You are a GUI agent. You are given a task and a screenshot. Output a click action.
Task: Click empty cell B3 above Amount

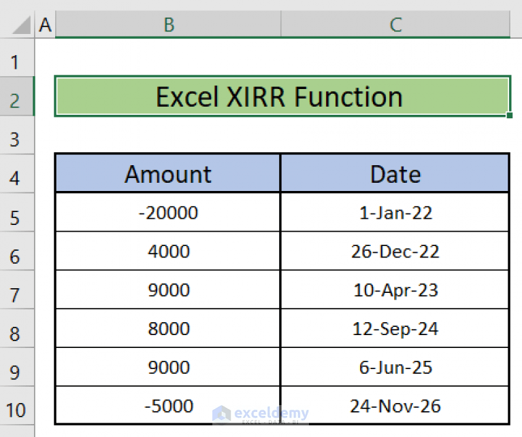pyautogui.click(x=168, y=135)
